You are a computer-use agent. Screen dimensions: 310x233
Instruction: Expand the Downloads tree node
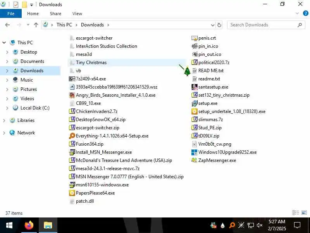7,71
